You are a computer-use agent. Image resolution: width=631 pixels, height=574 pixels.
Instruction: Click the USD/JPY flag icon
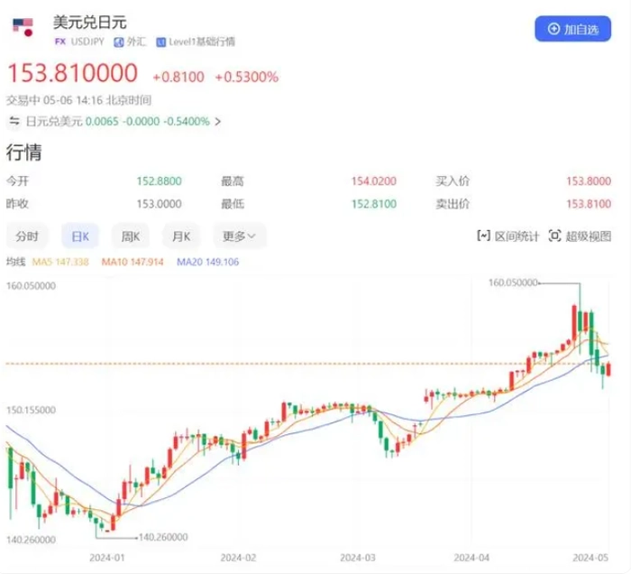[23, 27]
